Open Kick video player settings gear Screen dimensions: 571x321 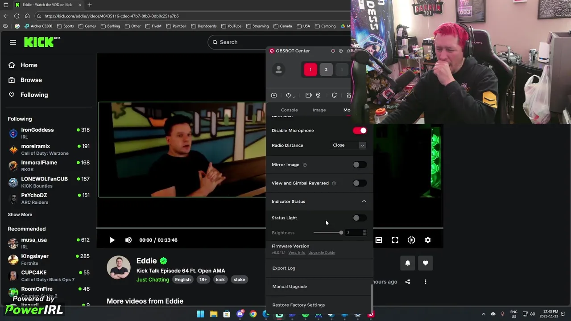(x=428, y=240)
